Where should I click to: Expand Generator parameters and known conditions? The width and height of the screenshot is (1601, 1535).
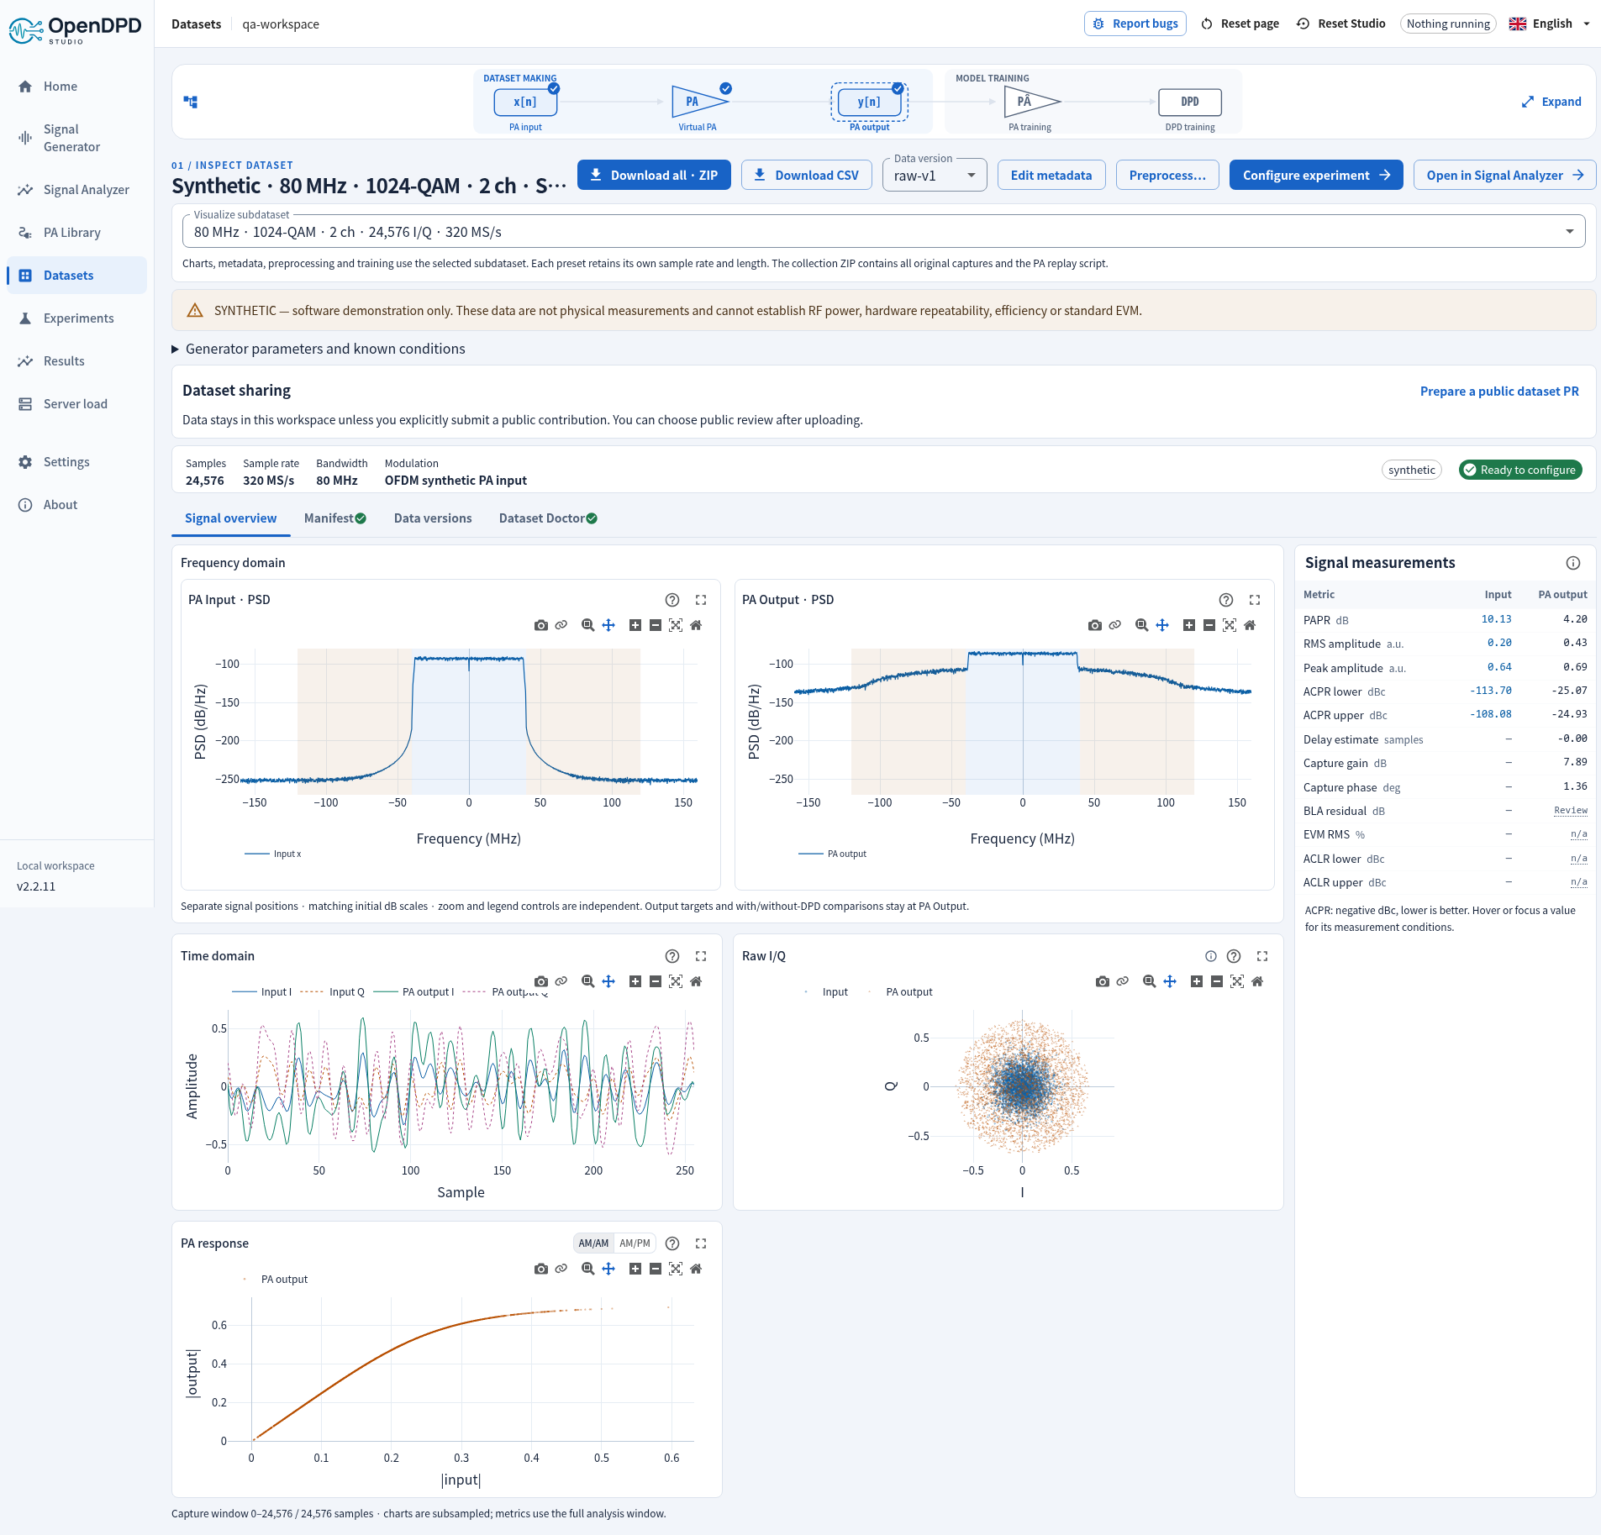(319, 349)
